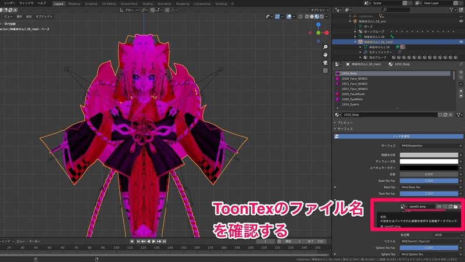Switch to solid viewport shading

pyautogui.click(x=312, y=17)
